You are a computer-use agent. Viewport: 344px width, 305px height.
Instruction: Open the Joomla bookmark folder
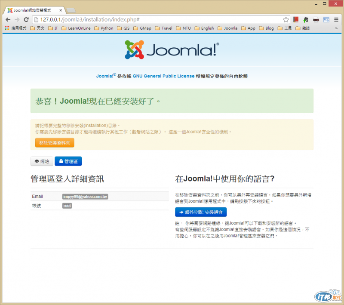point(227,28)
